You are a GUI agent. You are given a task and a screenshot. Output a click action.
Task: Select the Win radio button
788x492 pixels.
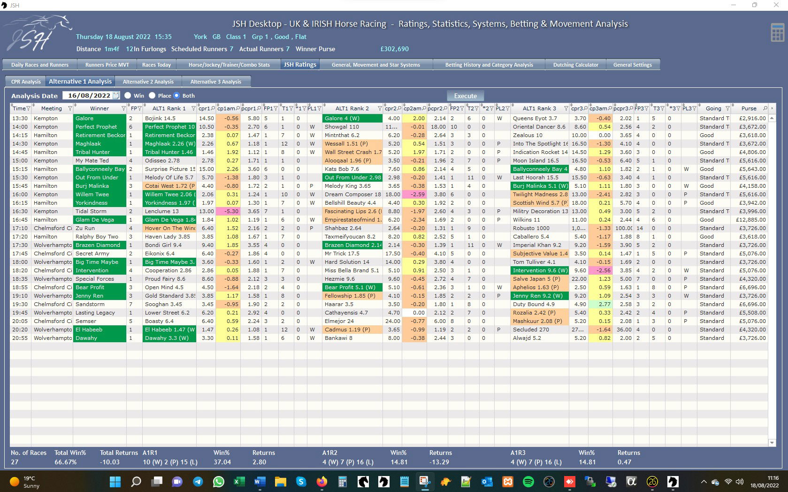tap(128, 95)
